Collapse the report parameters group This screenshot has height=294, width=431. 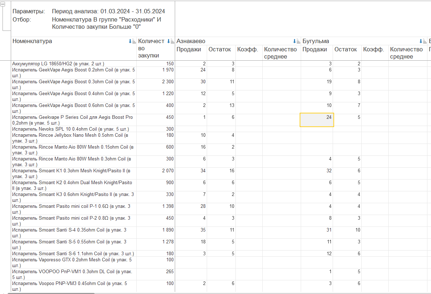click(x=3, y=5)
